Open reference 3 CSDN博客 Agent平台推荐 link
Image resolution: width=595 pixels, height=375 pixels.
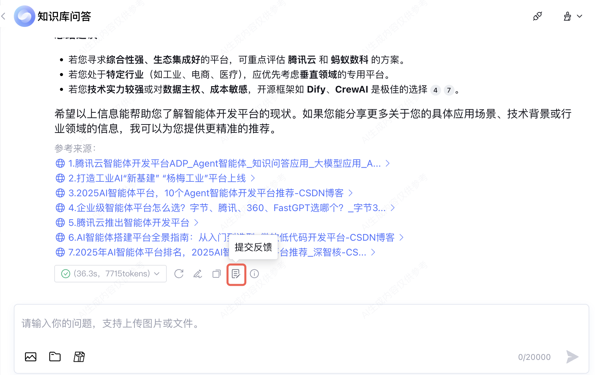(x=204, y=193)
